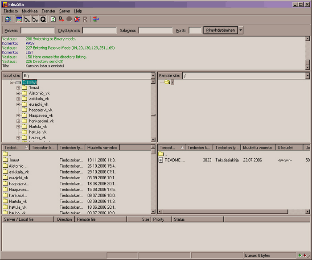This screenshot has height=260, width=312.
Task: Click the gray Cancel circle icon
Action: click(x=69, y=19)
